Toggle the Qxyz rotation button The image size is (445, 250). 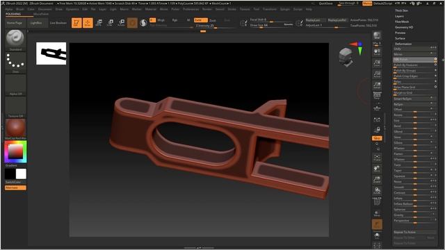point(377,138)
